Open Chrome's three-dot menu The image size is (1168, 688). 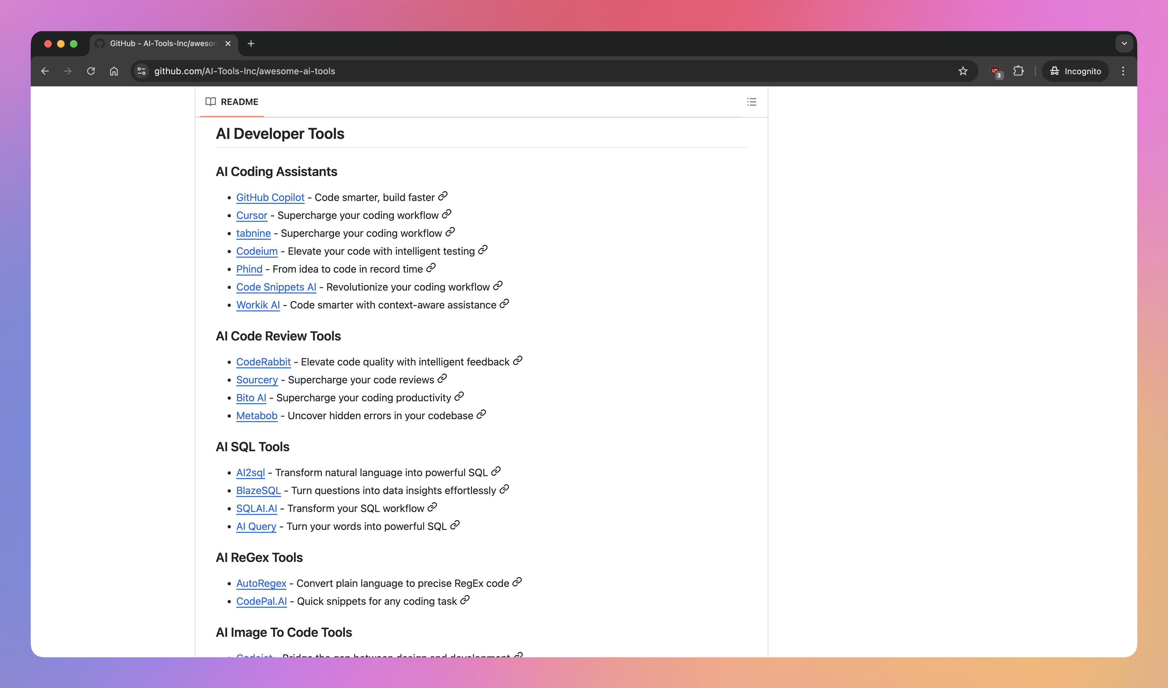pos(1123,71)
